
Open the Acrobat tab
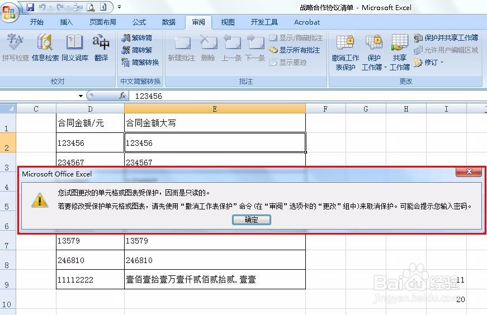(307, 22)
